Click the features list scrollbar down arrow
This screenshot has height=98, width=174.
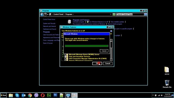[x=111, y=60]
